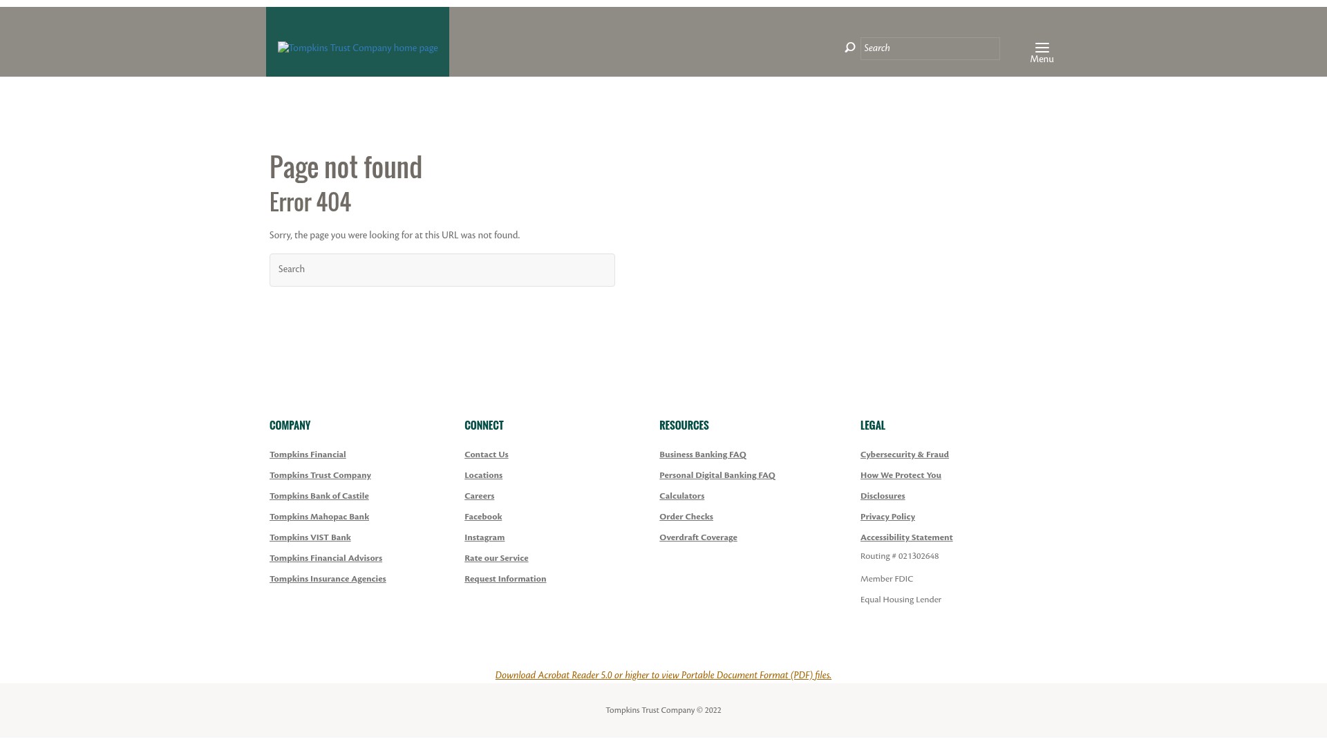Click the Download Acrobat Reader link
Screen dimensions: 1327x746
coord(663,676)
